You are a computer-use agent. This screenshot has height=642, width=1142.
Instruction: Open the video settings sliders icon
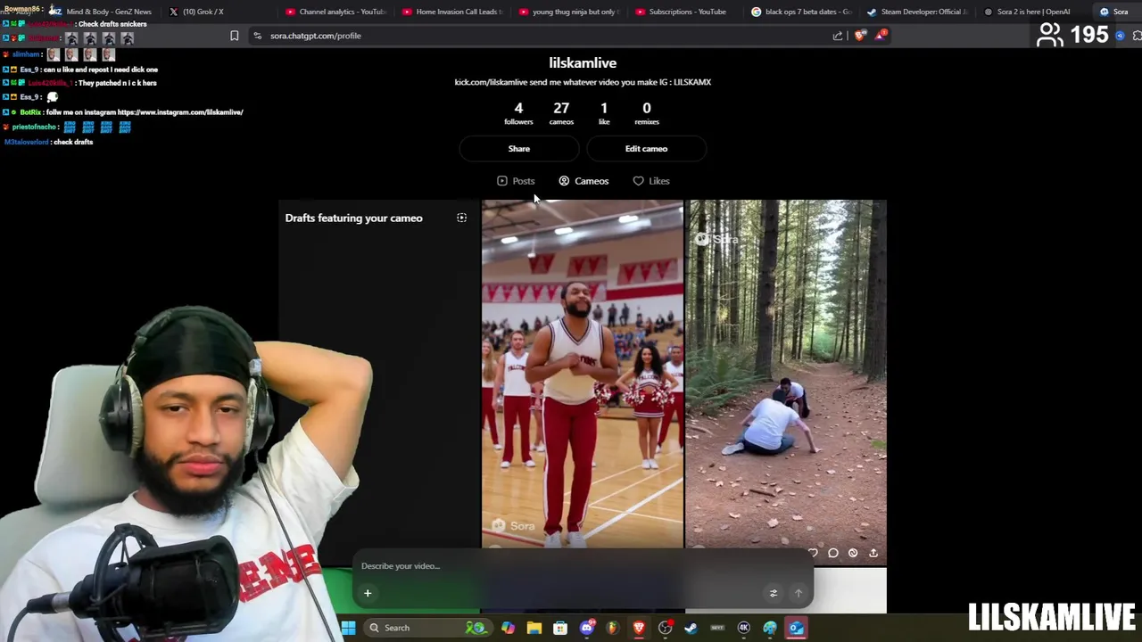click(774, 593)
